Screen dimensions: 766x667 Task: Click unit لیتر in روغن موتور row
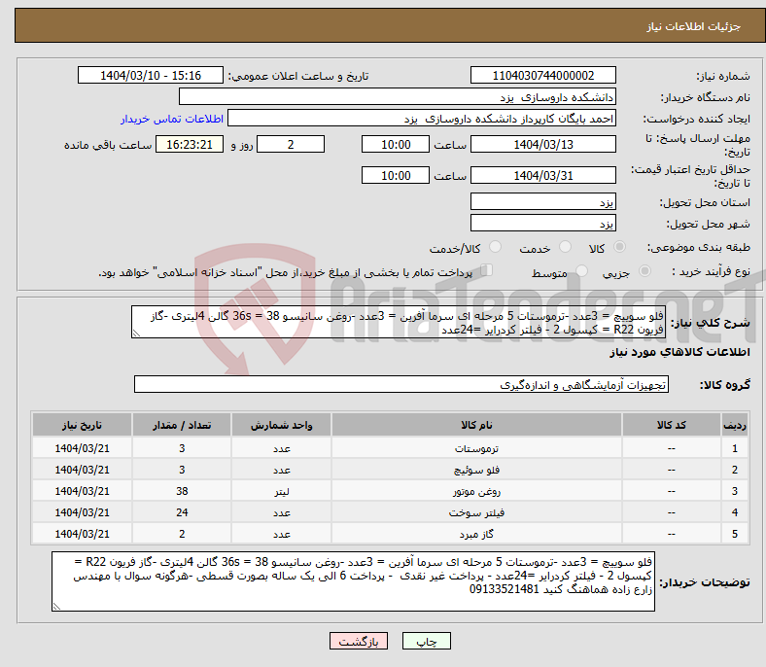281,491
